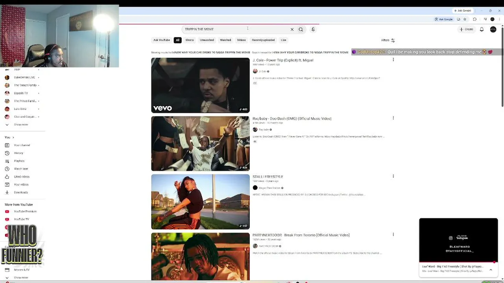Bookmark this page with the star

[465, 19]
